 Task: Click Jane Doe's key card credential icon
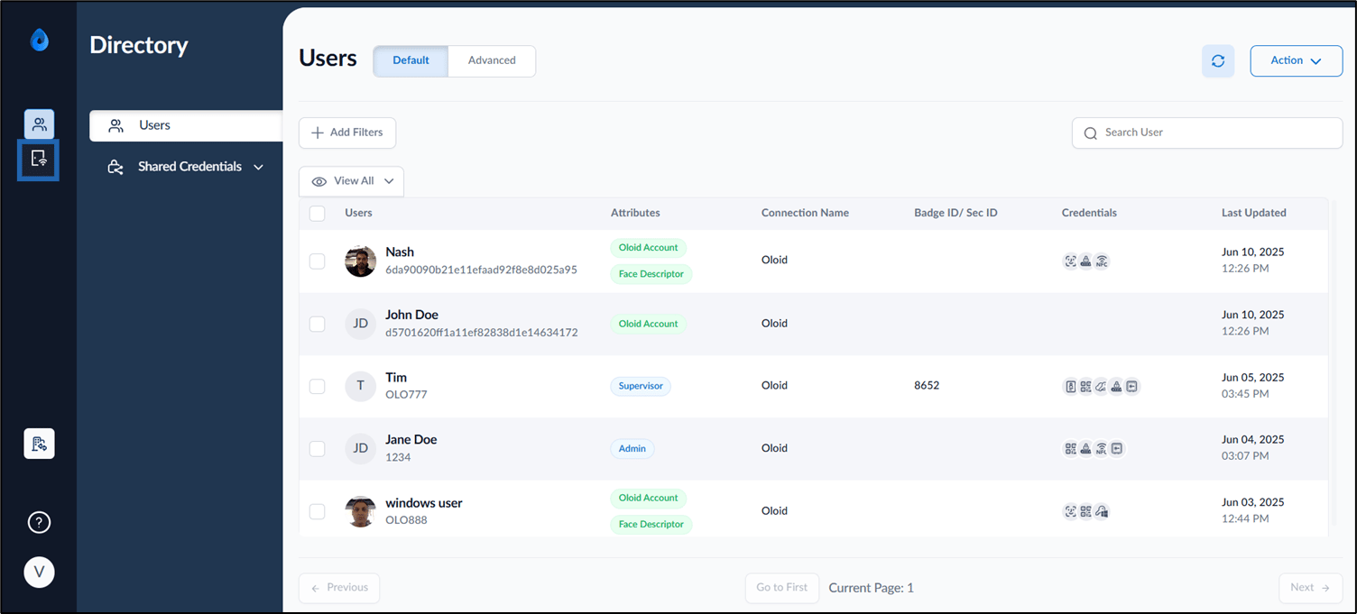(x=1116, y=448)
